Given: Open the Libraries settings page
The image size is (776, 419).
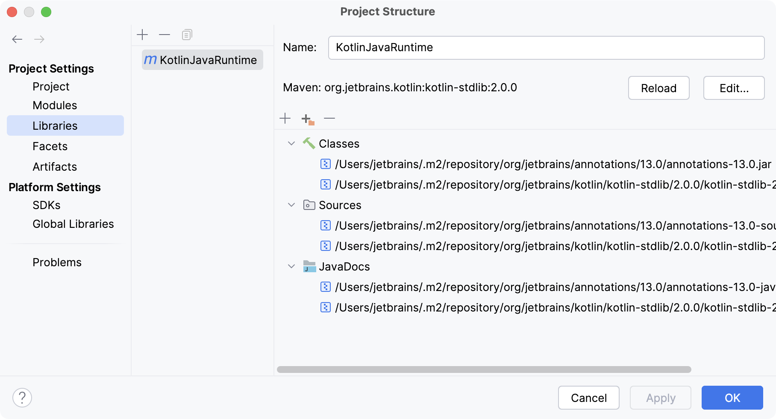Looking at the screenshot, I should click(x=55, y=125).
